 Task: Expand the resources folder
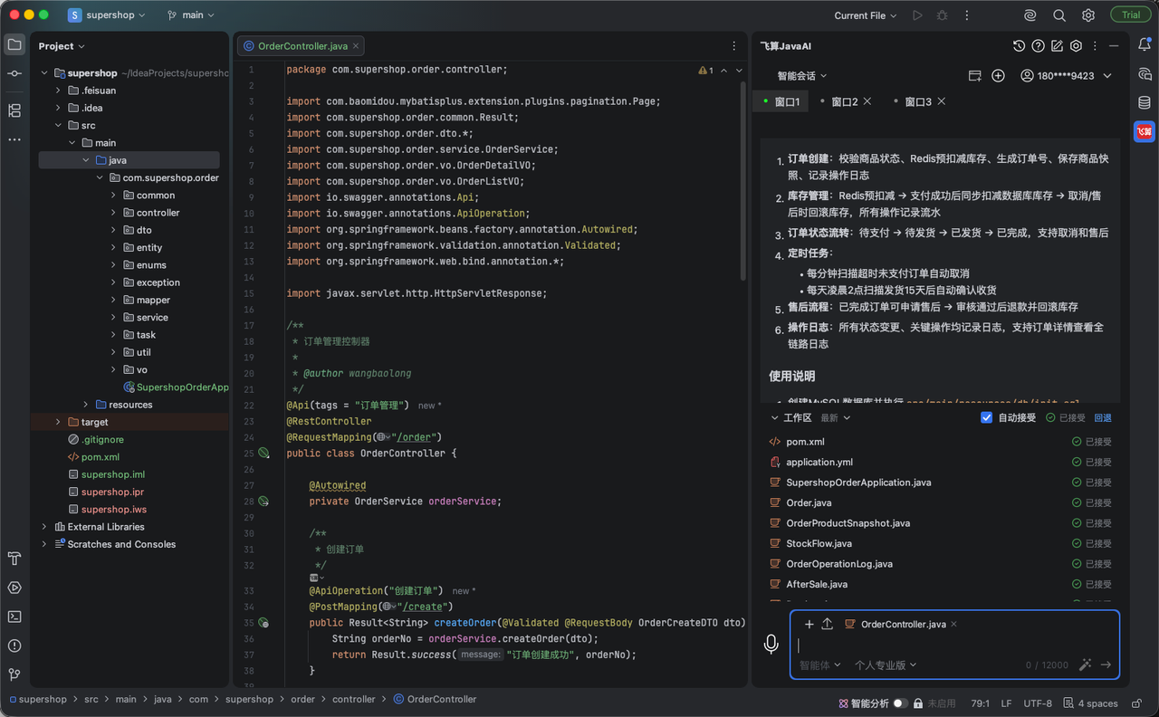pyautogui.click(x=86, y=405)
